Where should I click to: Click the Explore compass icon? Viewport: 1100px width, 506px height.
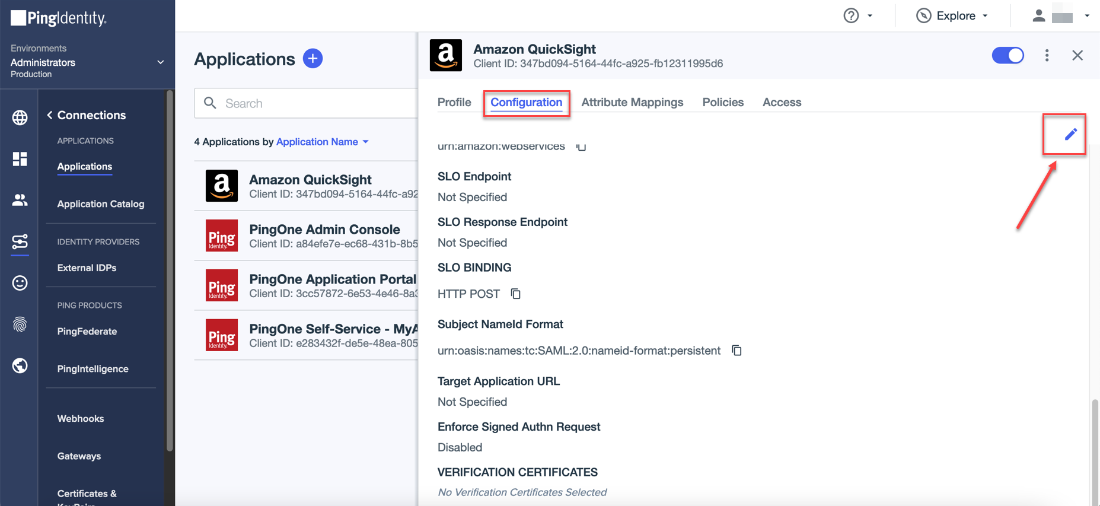(923, 15)
